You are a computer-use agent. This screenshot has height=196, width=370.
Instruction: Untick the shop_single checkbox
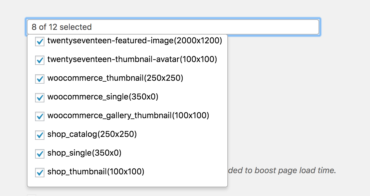point(40,154)
